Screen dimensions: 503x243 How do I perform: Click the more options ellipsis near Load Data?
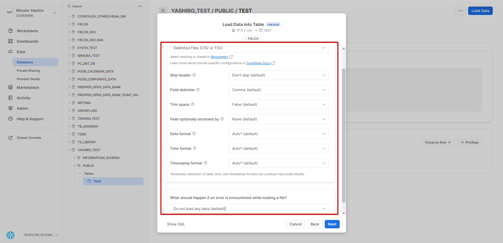(x=460, y=11)
